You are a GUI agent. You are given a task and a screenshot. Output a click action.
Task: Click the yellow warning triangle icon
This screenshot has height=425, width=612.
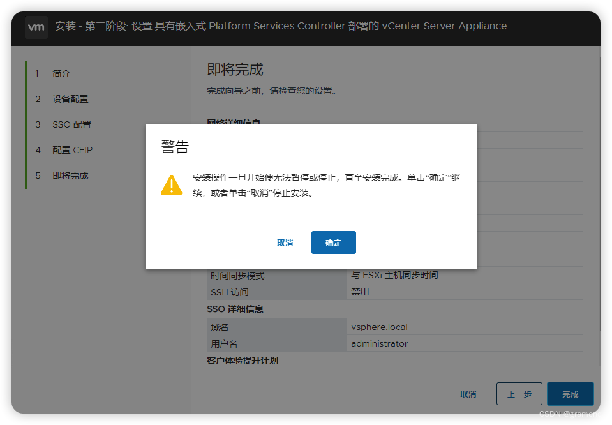(x=171, y=185)
